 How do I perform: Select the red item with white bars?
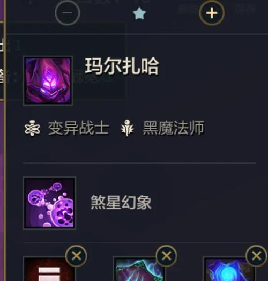pos(49,269)
